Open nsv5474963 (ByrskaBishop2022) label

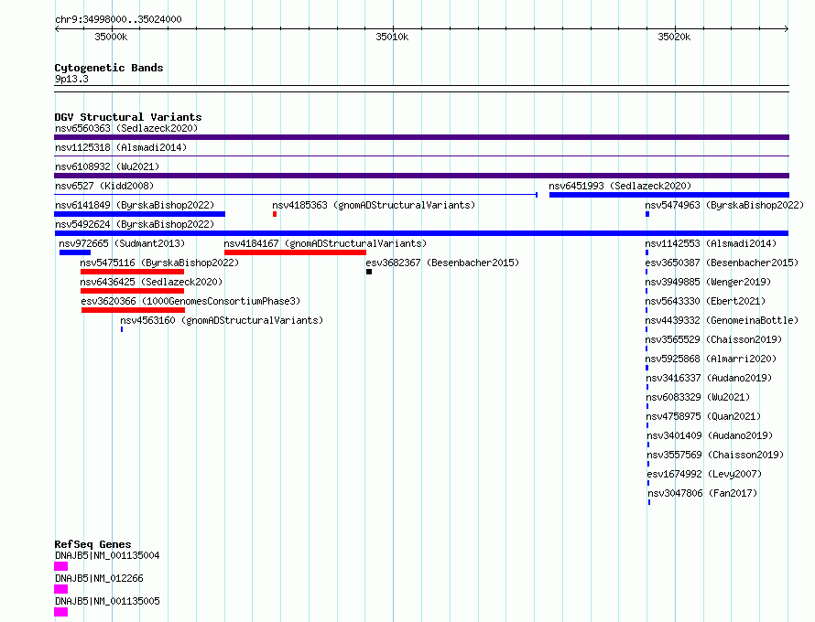pos(724,205)
